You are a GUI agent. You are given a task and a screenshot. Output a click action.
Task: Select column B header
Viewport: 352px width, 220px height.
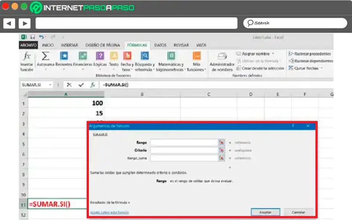coord(142,94)
